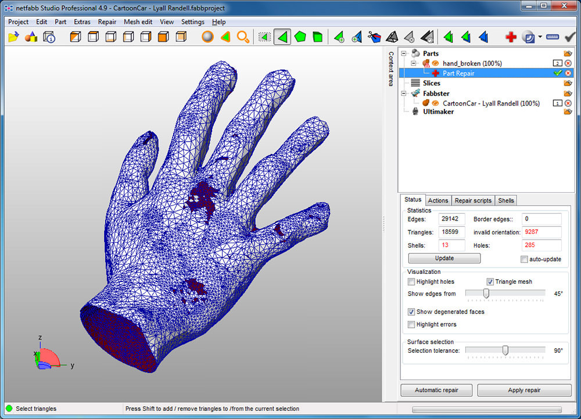Click the orange cube isometric view icon

point(76,36)
